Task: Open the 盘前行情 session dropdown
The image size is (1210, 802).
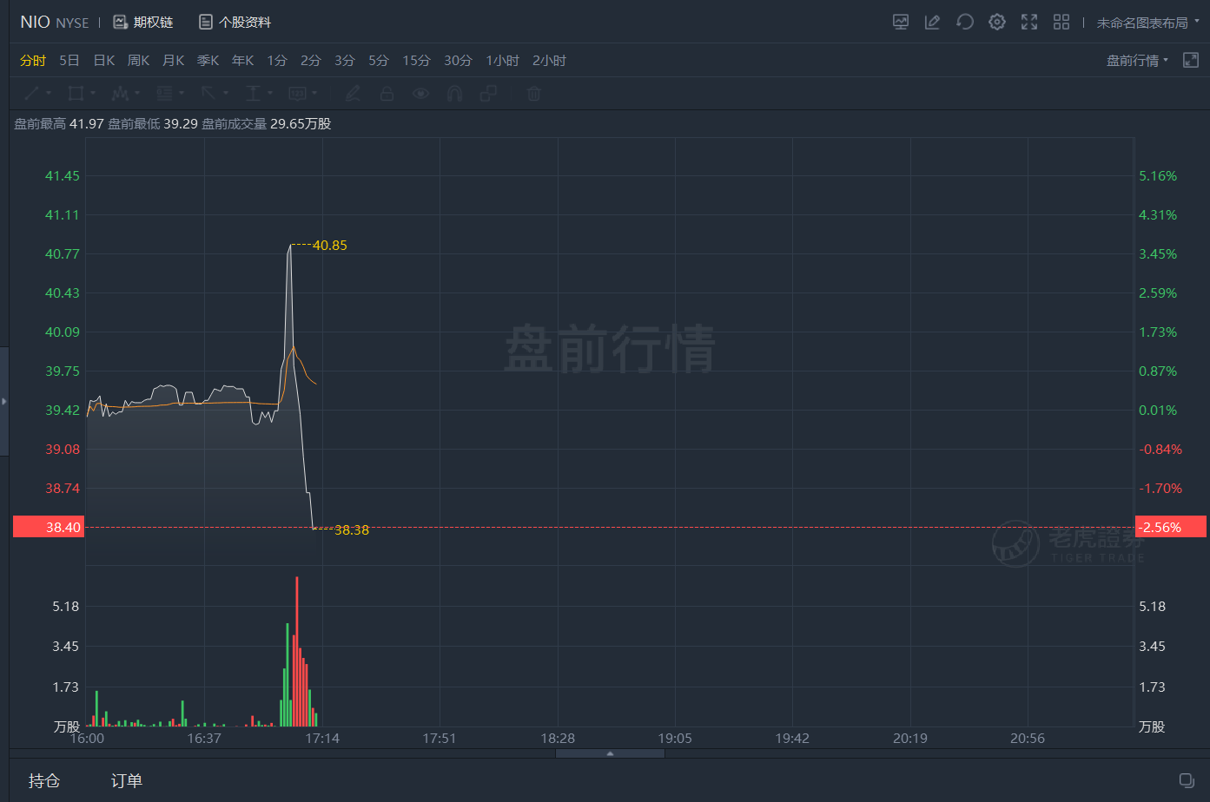Action: point(1137,61)
